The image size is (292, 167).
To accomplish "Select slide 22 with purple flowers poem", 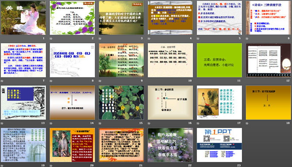I will (170, 145).
